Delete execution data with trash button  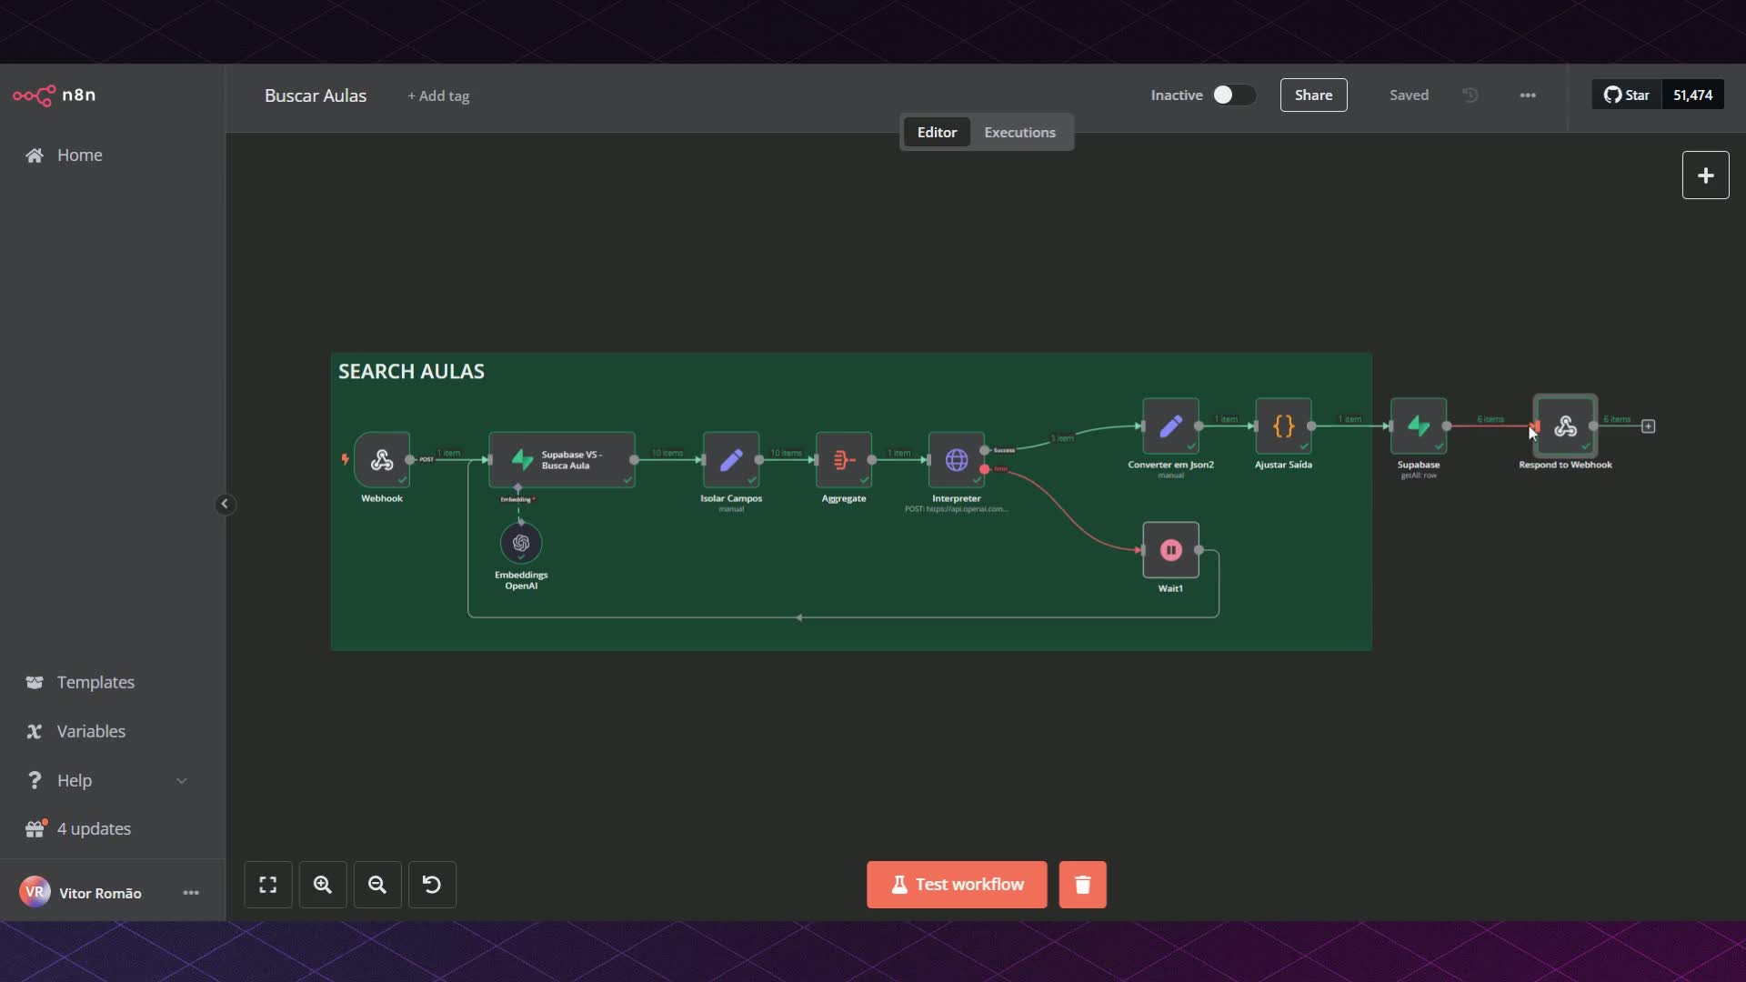1082,885
